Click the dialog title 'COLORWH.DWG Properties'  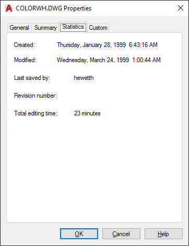(54, 8)
